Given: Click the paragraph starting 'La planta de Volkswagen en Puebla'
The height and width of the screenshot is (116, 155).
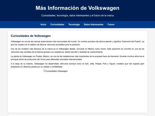Looking at the screenshot, I should click(77, 58).
